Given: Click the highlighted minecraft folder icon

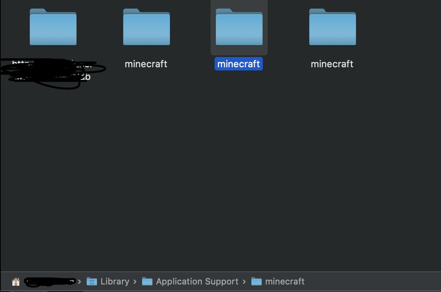Looking at the screenshot, I should [x=239, y=27].
